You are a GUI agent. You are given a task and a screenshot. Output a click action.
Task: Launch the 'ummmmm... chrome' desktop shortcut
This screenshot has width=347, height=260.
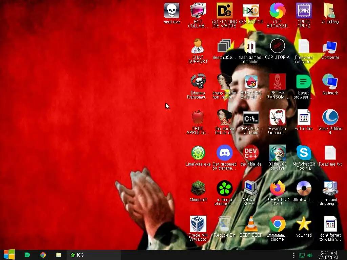[277, 224]
